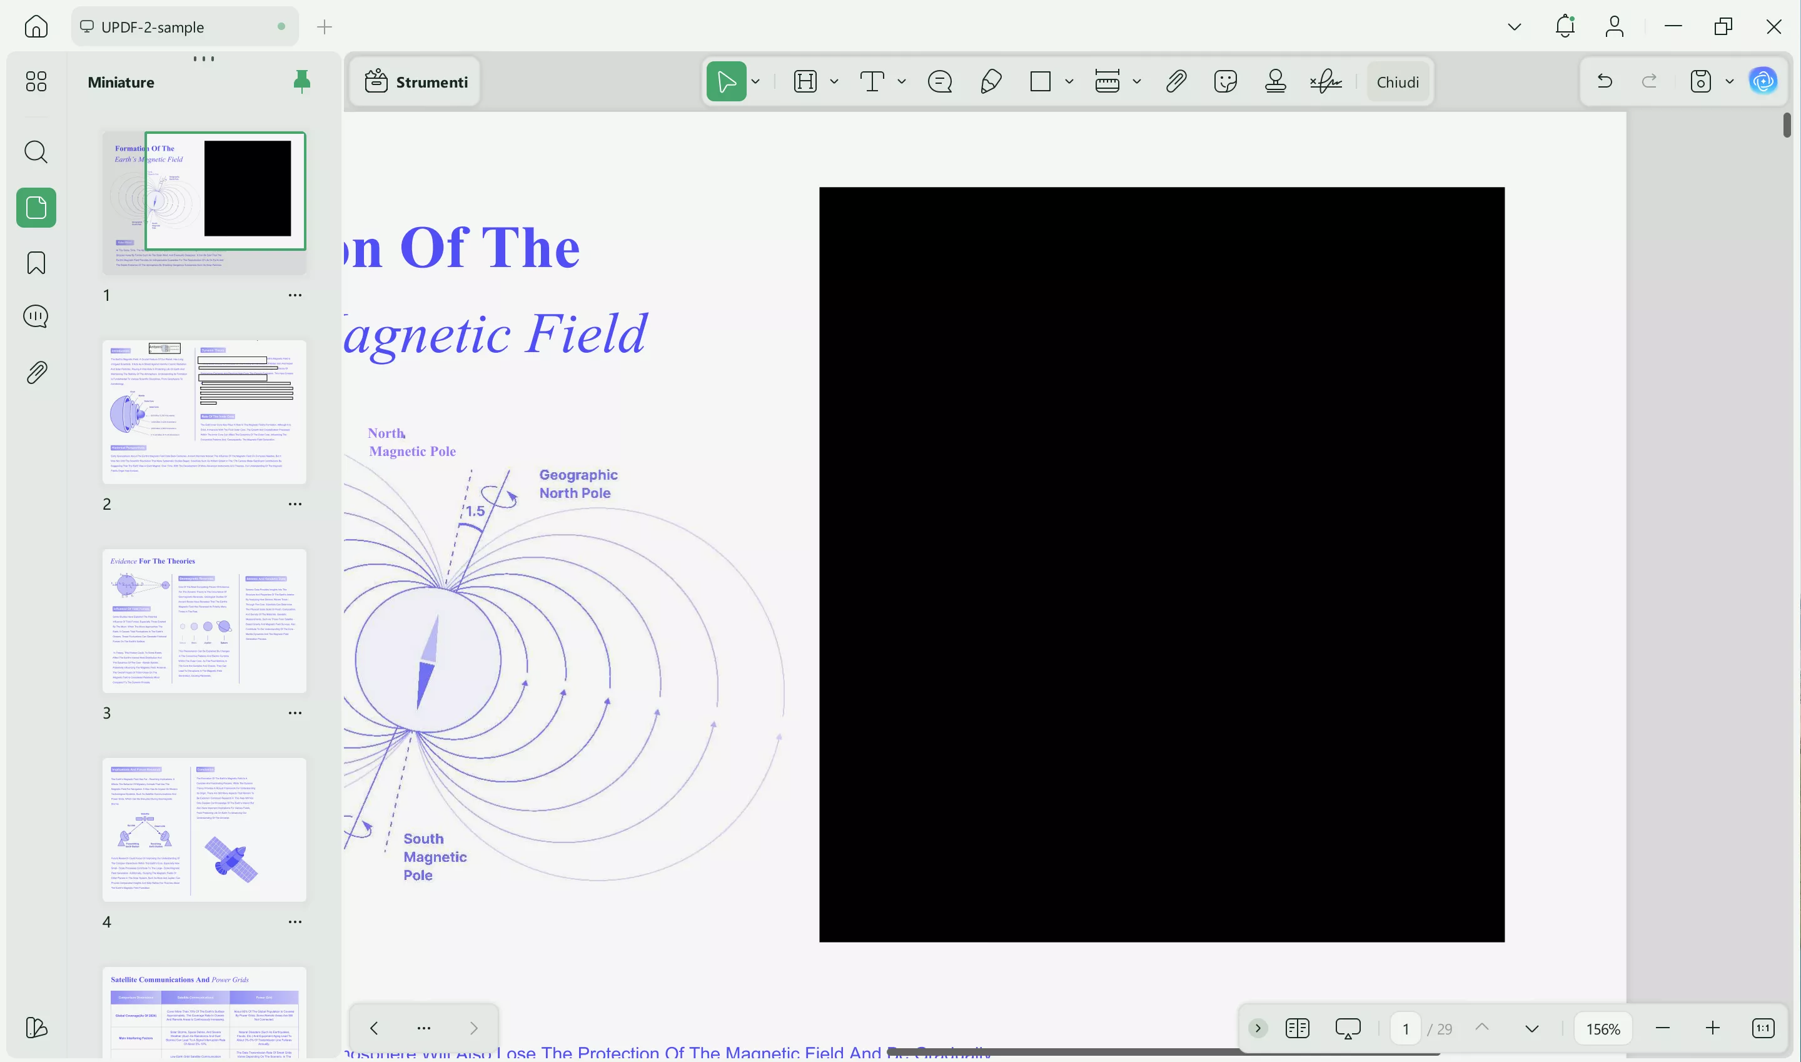Viewport: 1801px width, 1062px height.
Task: Select the sticker tool icon
Action: pyautogui.click(x=1226, y=81)
